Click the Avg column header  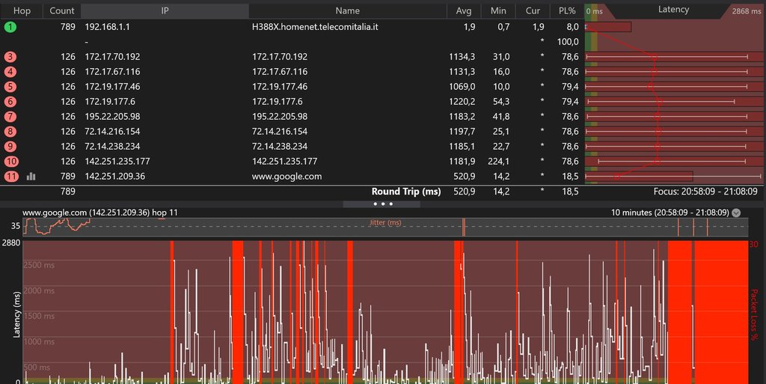(x=463, y=10)
